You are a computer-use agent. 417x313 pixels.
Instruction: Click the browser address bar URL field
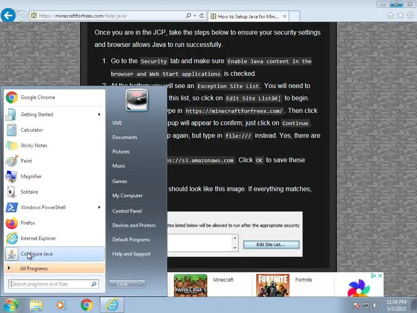pos(106,16)
